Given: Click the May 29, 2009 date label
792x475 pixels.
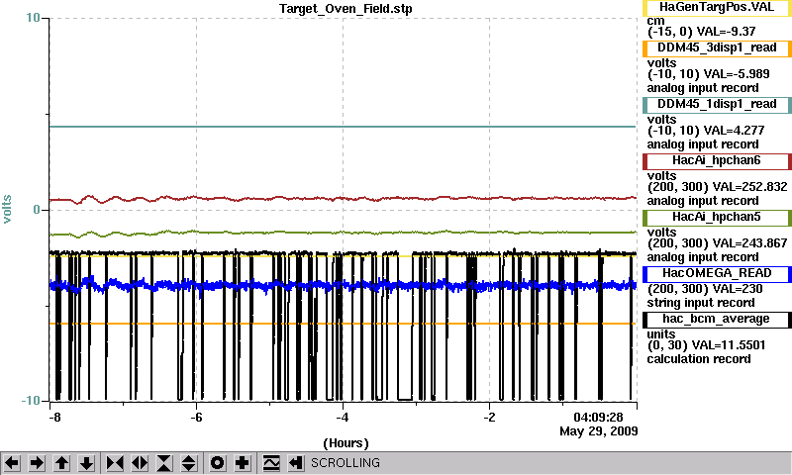Looking at the screenshot, I should [599, 431].
